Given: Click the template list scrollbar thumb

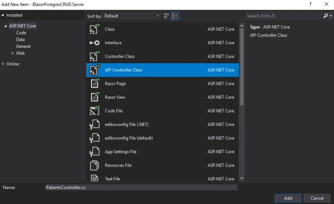Looking at the screenshot, I should pos(242,67).
